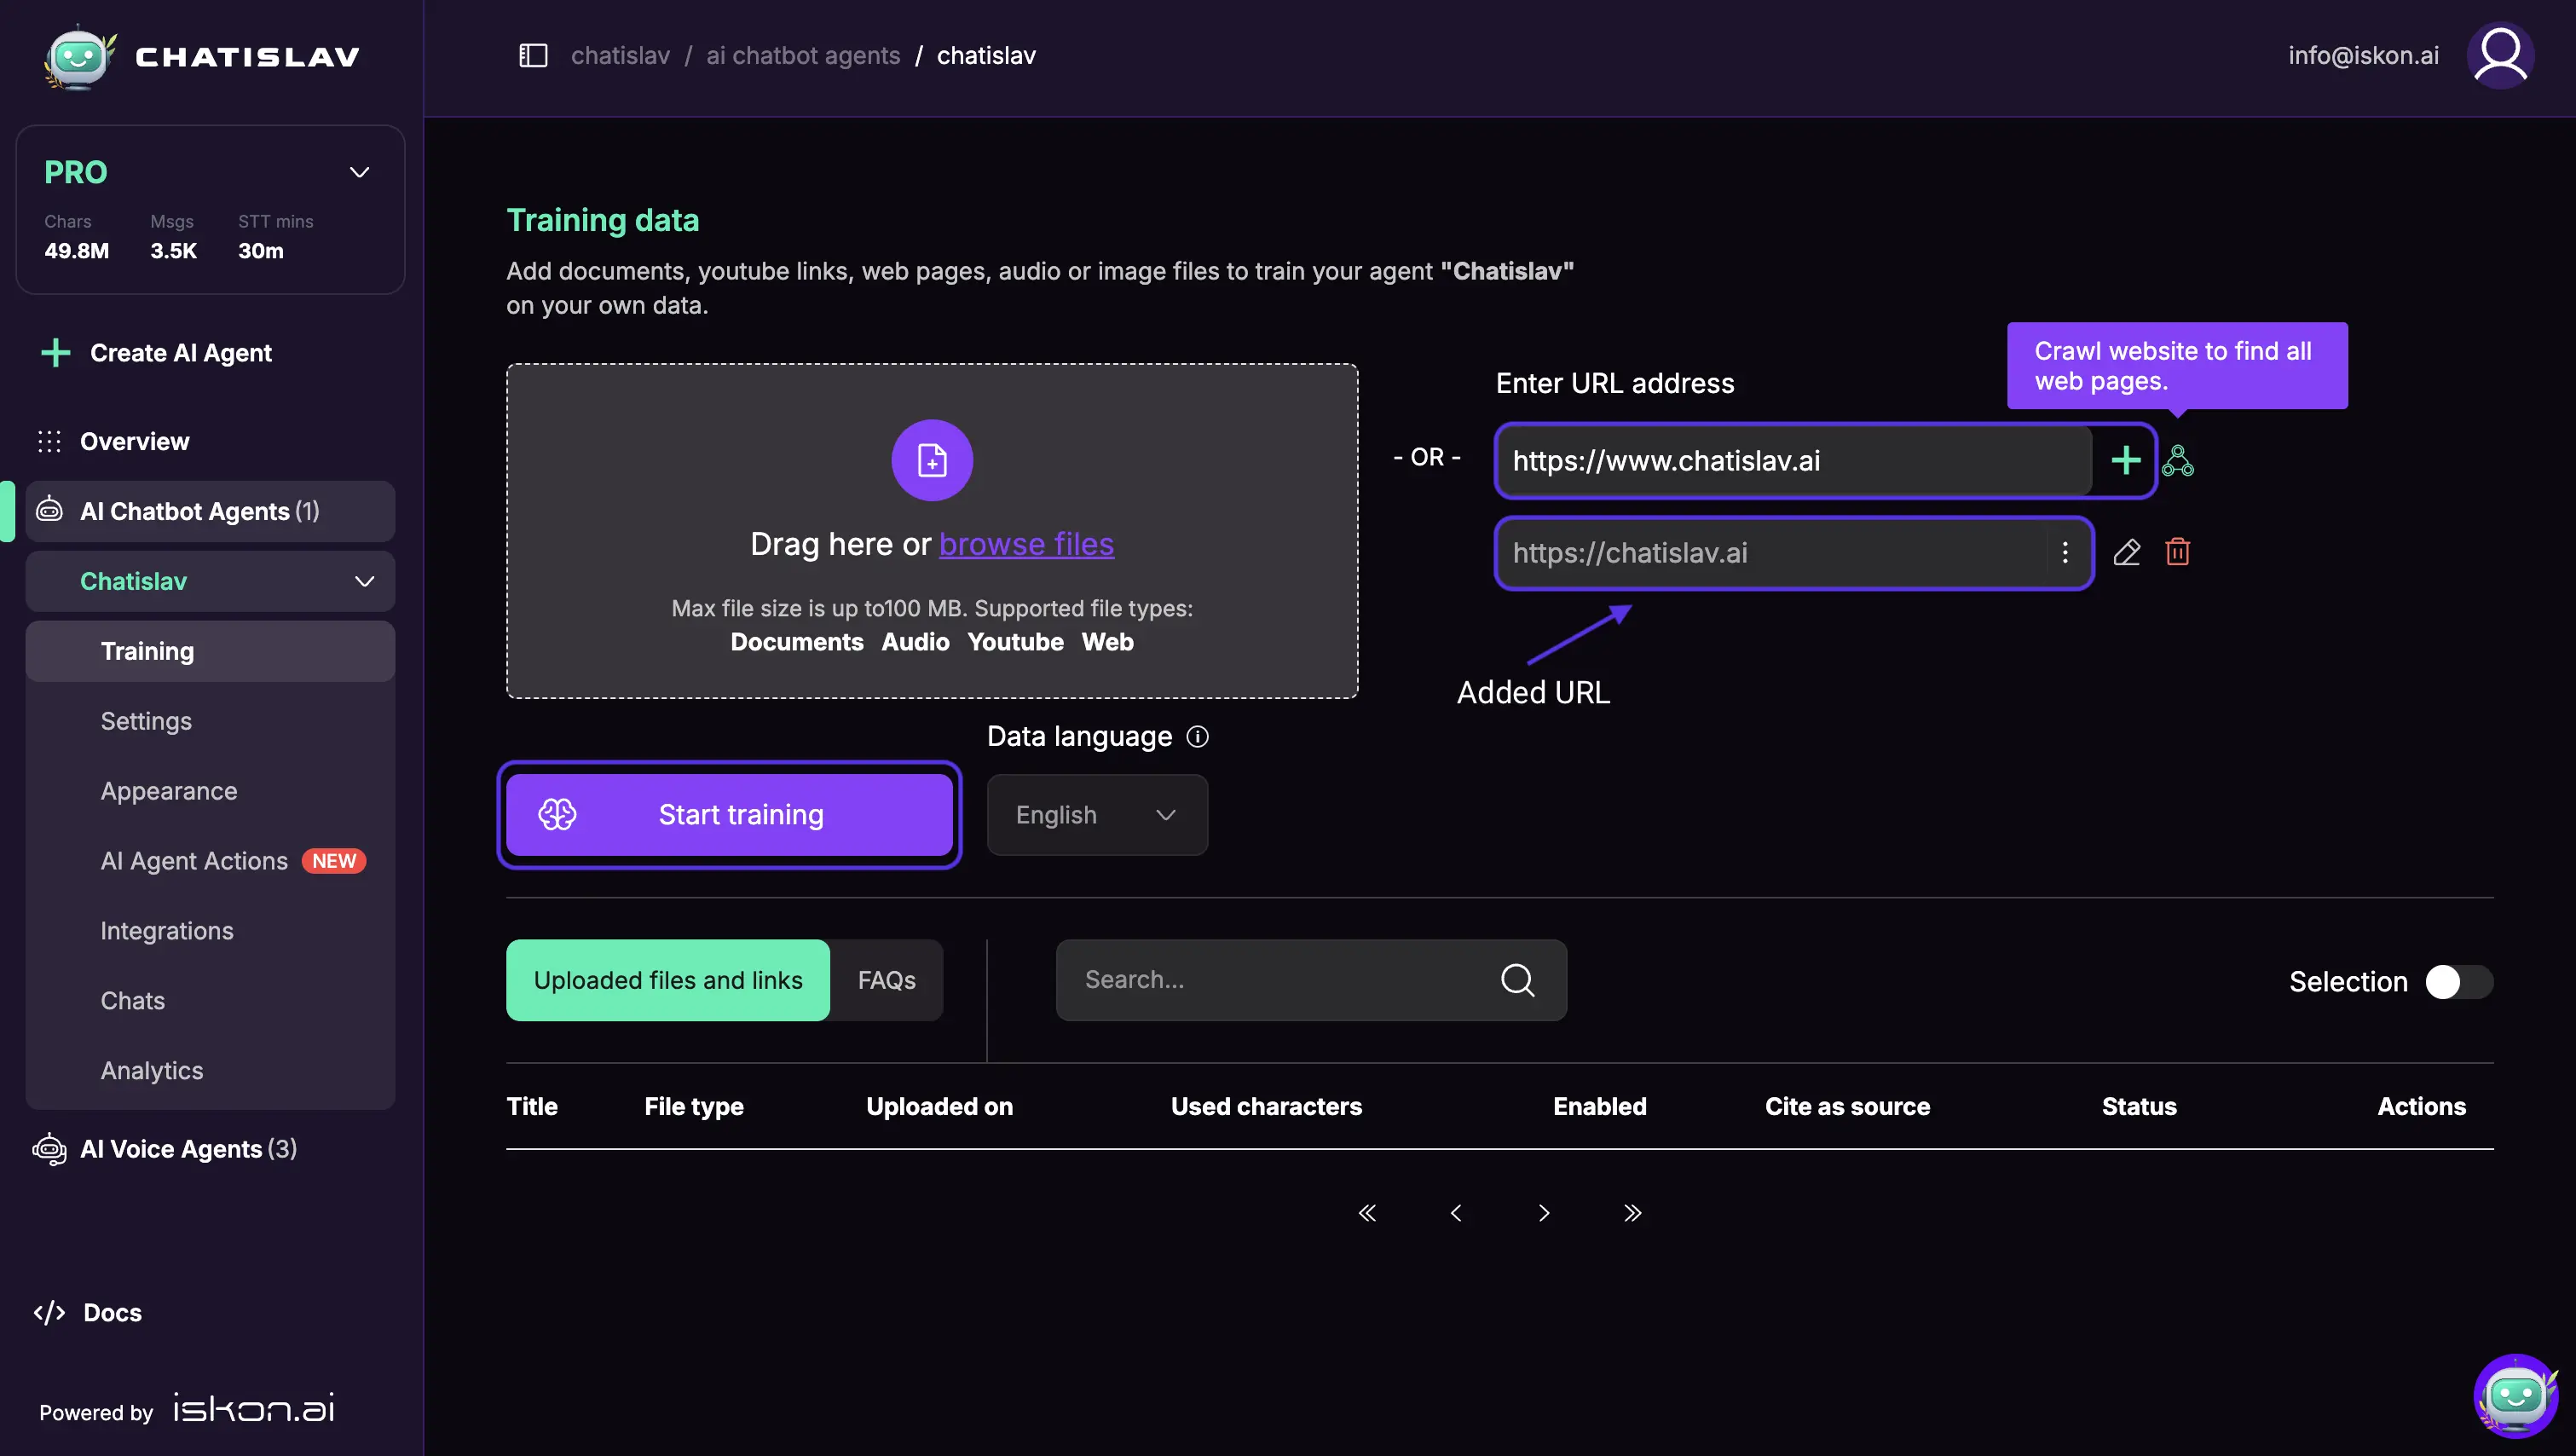The width and height of the screenshot is (2576, 1456).
Task: Click the browse files link
Action: coord(1026,544)
